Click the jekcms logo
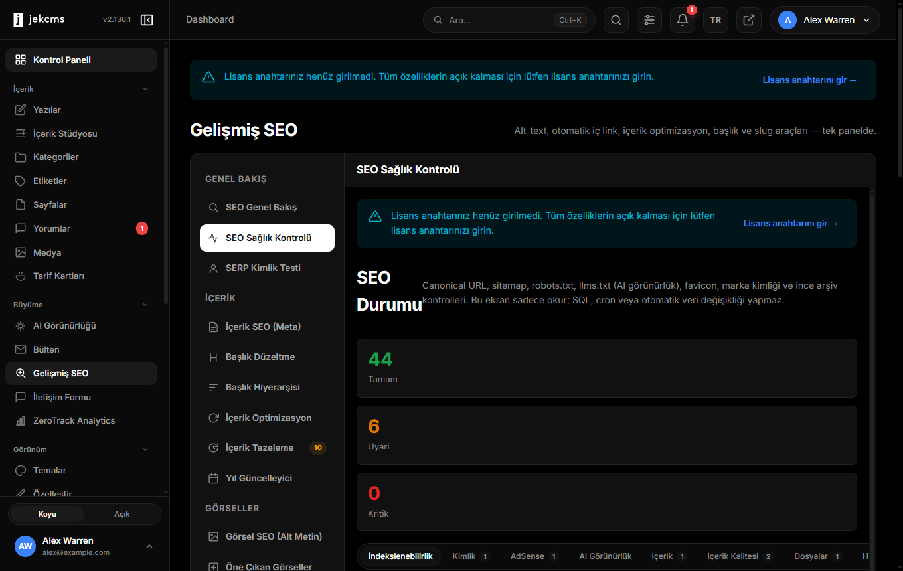This screenshot has width=903, height=571. [x=39, y=20]
